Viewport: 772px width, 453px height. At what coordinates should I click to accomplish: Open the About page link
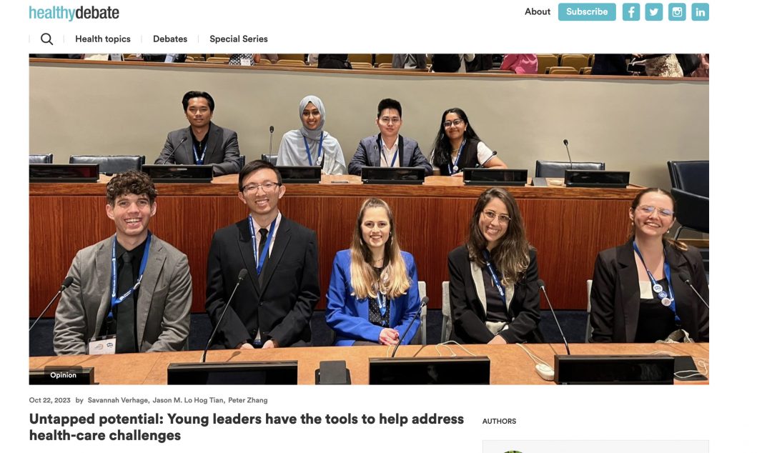click(x=537, y=12)
